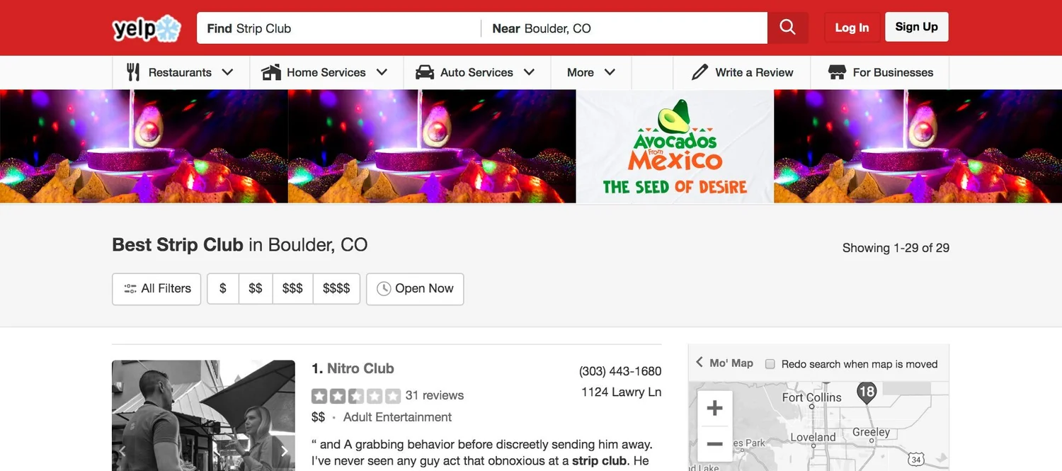This screenshot has width=1062, height=471.
Task: Open the Nitro Club listing link
Action: click(x=360, y=368)
